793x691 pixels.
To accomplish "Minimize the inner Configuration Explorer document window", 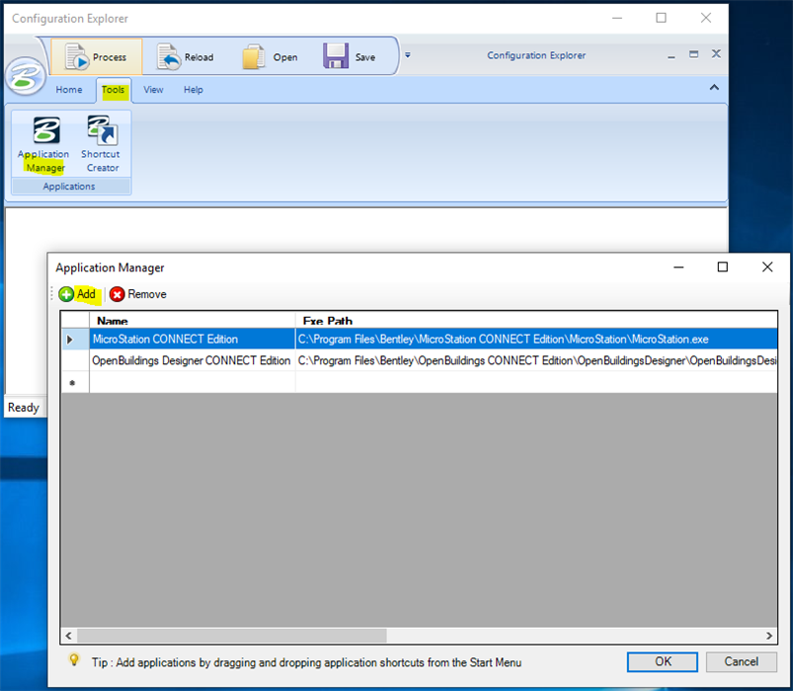I will [x=672, y=55].
